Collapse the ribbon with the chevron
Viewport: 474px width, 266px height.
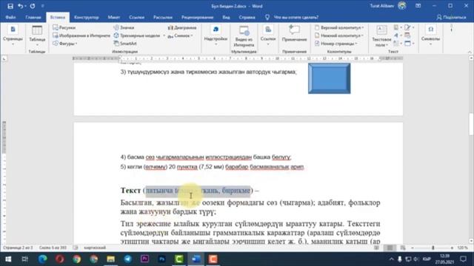point(470,52)
